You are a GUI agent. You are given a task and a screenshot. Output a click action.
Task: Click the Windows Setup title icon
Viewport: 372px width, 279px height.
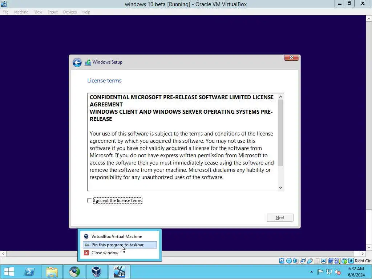click(x=88, y=62)
